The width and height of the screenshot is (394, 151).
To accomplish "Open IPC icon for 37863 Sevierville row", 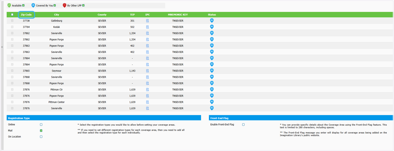I will [x=147, y=52].
